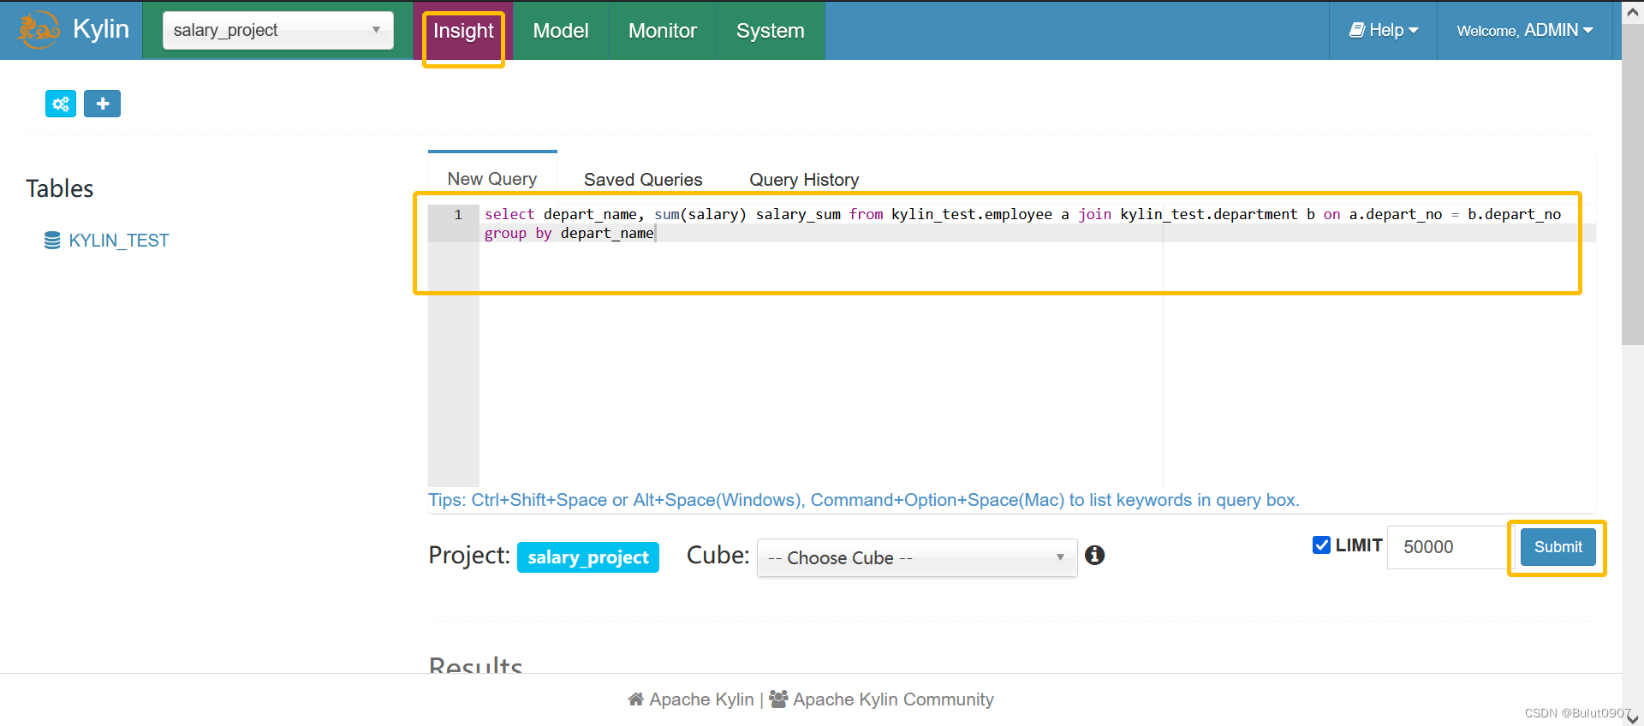The height and width of the screenshot is (726, 1644).
Task: Open the Help dropdown menu
Action: click(x=1384, y=30)
